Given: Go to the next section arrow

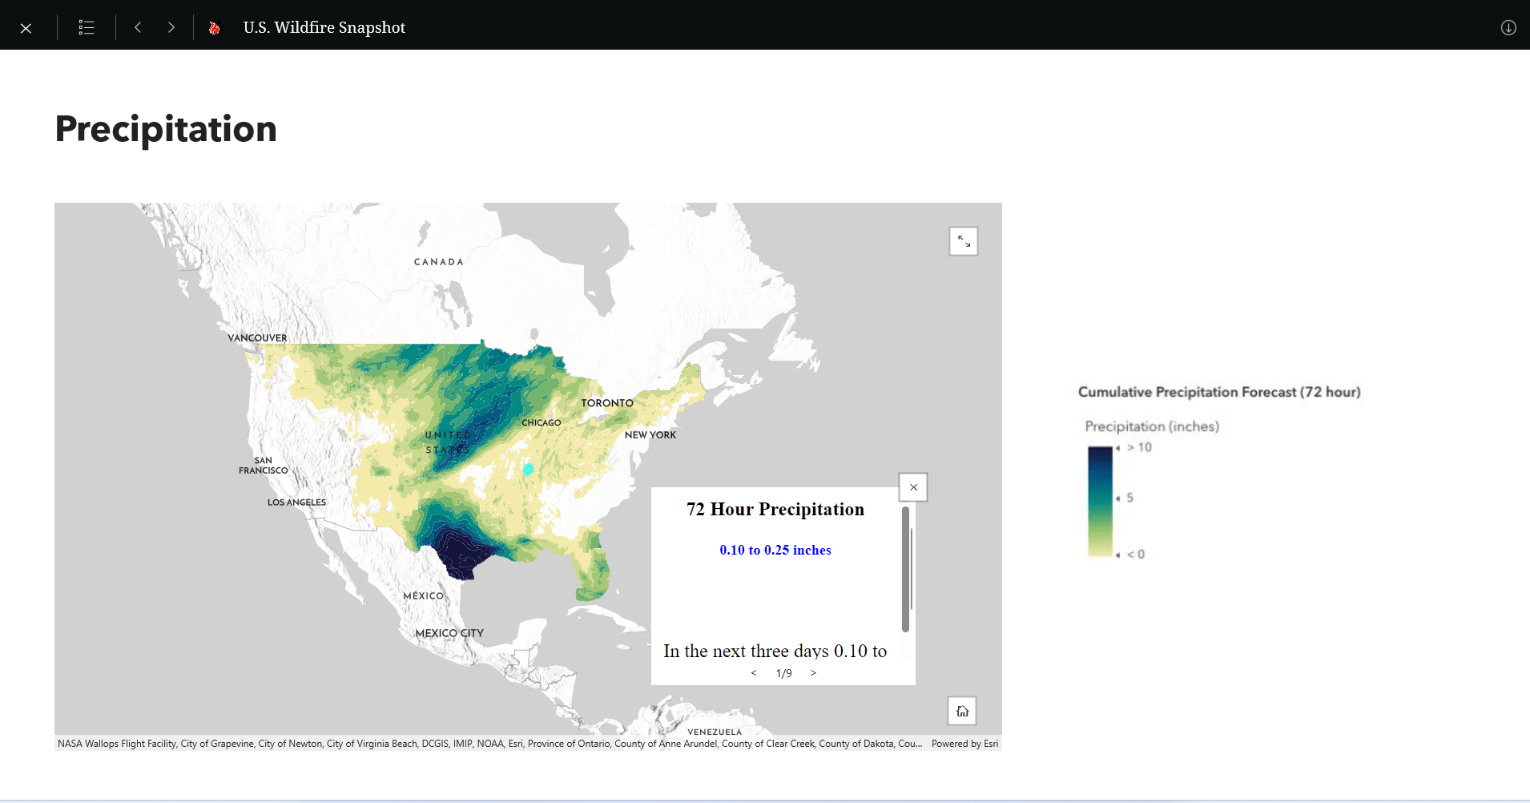Looking at the screenshot, I should pos(171,27).
